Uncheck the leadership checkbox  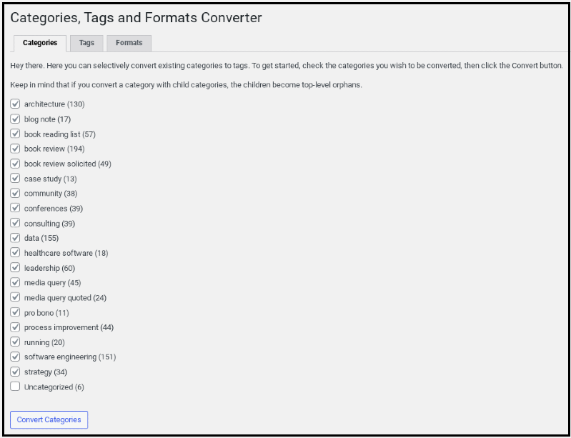tap(15, 268)
